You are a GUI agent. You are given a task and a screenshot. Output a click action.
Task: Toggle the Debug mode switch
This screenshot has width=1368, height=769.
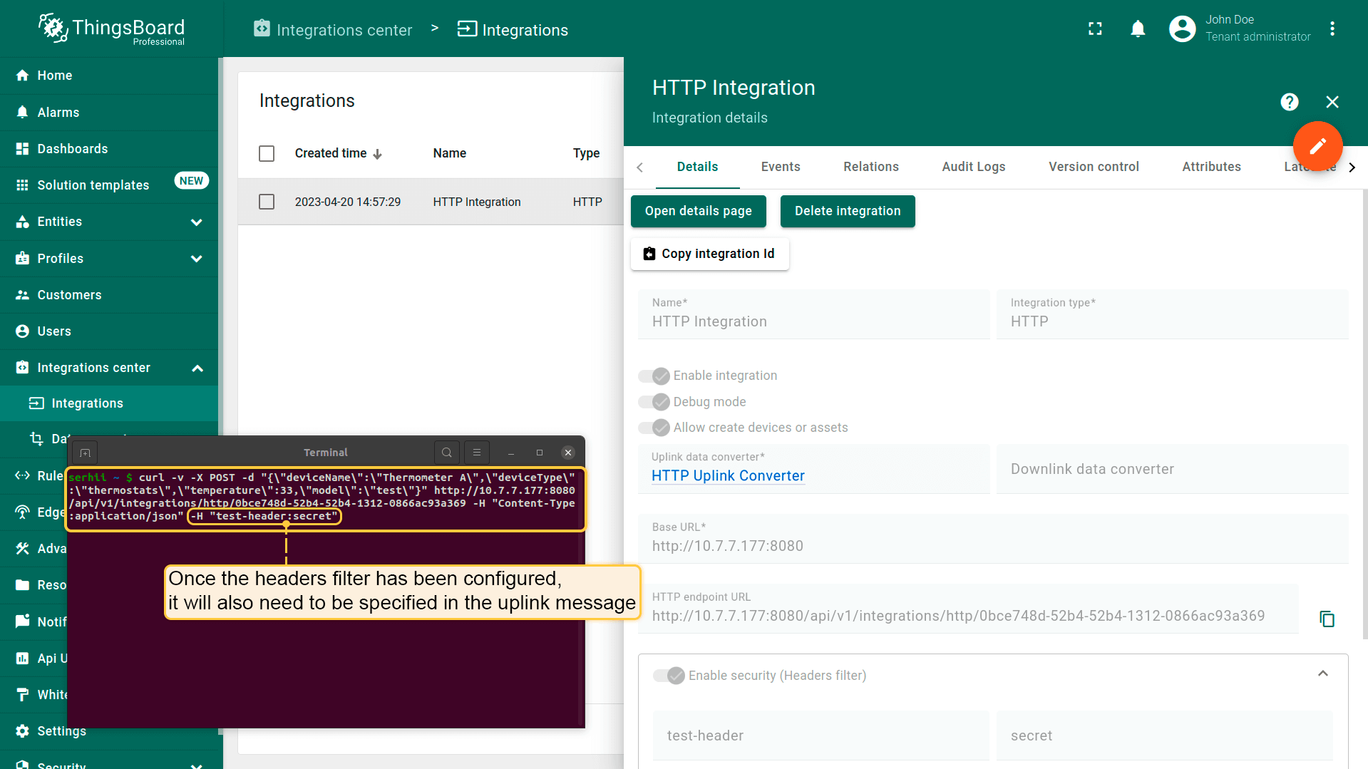654,402
